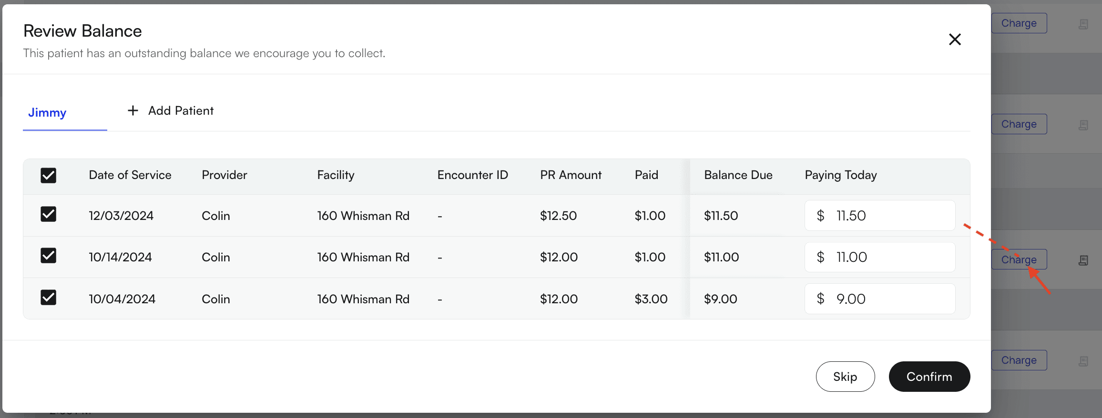Image resolution: width=1102 pixels, height=418 pixels.
Task: Open the receipt icon beside the arrowed Charge button
Action: 1083,260
